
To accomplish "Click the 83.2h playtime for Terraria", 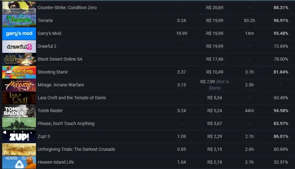I will pos(249,20).
